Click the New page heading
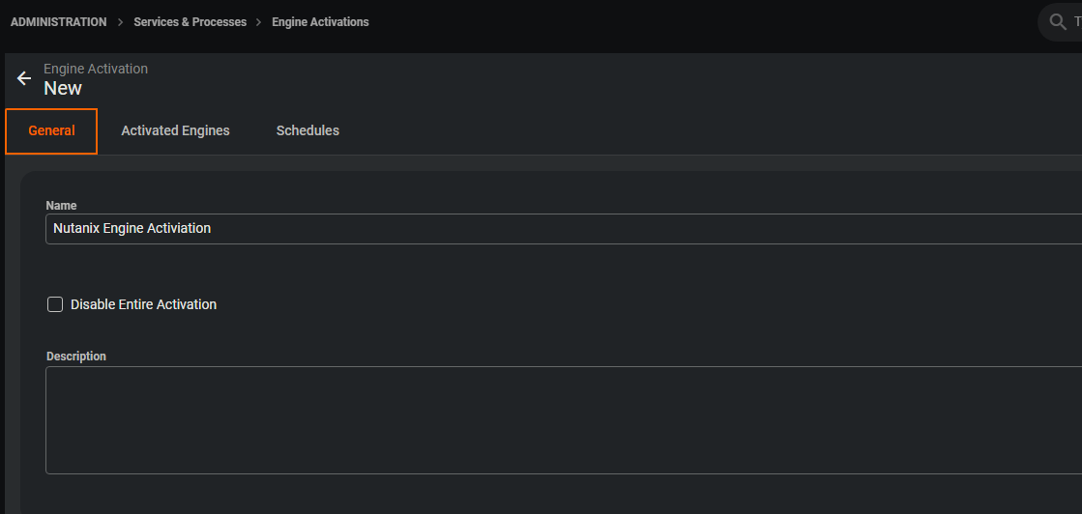Image resolution: width=1082 pixels, height=514 pixels. pyautogui.click(x=63, y=89)
